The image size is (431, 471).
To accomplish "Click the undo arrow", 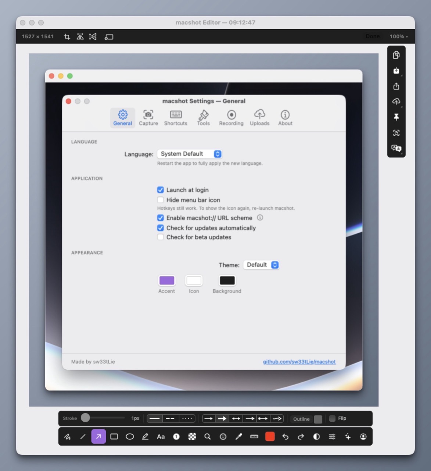I will [x=285, y=437].
